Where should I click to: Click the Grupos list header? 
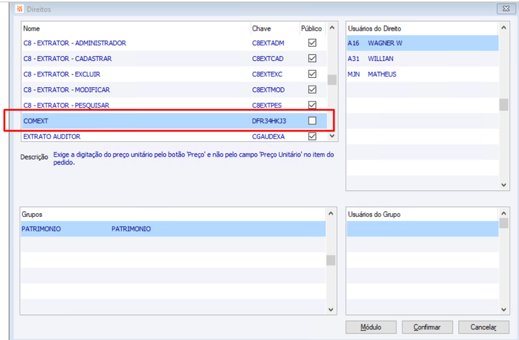(32, 214)
